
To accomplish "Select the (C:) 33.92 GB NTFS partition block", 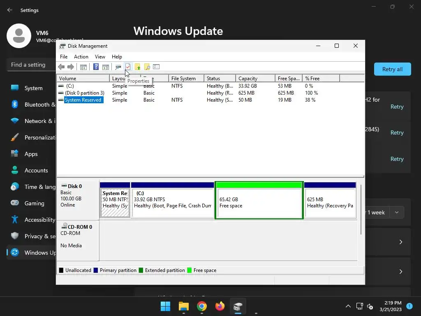I will [172, 200].
